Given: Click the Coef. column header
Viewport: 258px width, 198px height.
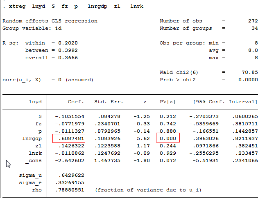Looking at the screenshot, I should 76,102.
